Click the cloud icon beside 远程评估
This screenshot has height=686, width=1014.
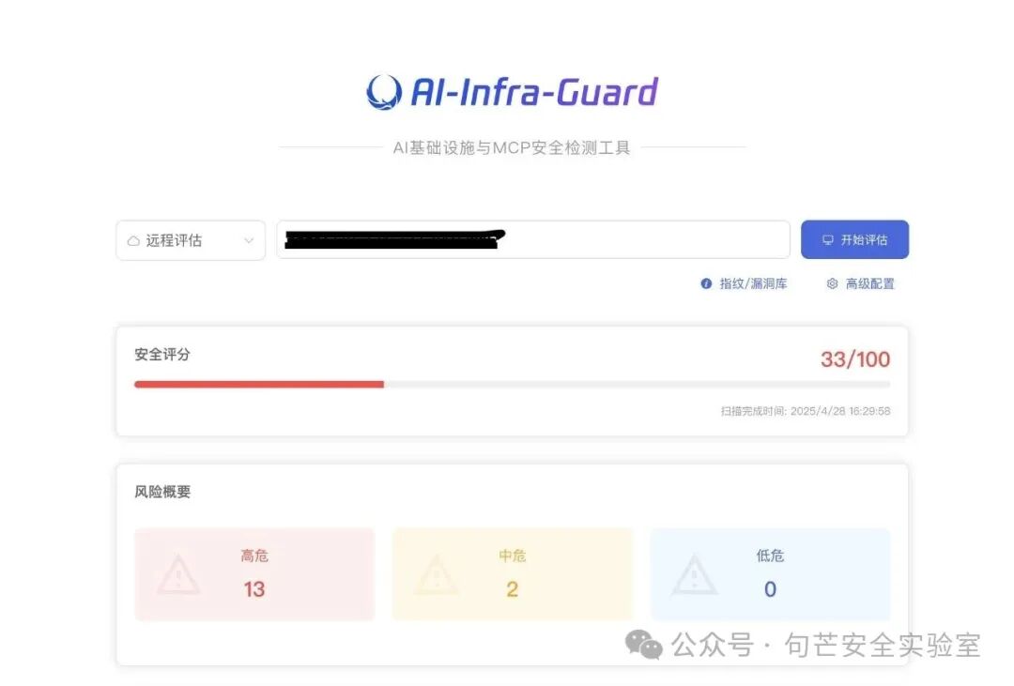pyautogui.click(x=133, y=240)
